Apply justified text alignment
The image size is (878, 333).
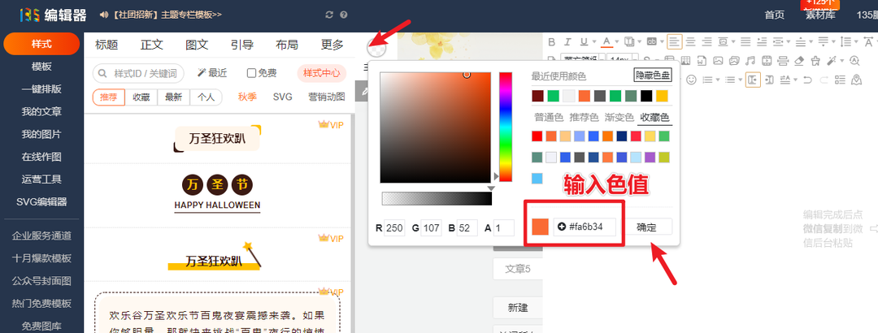[745, 41]
